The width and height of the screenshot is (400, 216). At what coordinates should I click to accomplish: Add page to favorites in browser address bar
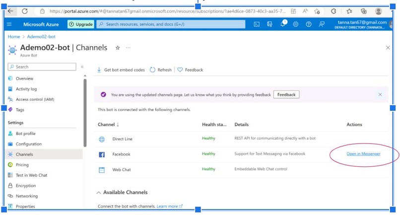[317, 11]
